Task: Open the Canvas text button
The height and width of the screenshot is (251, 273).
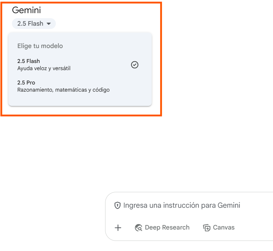Action: [x=224, y=227]
